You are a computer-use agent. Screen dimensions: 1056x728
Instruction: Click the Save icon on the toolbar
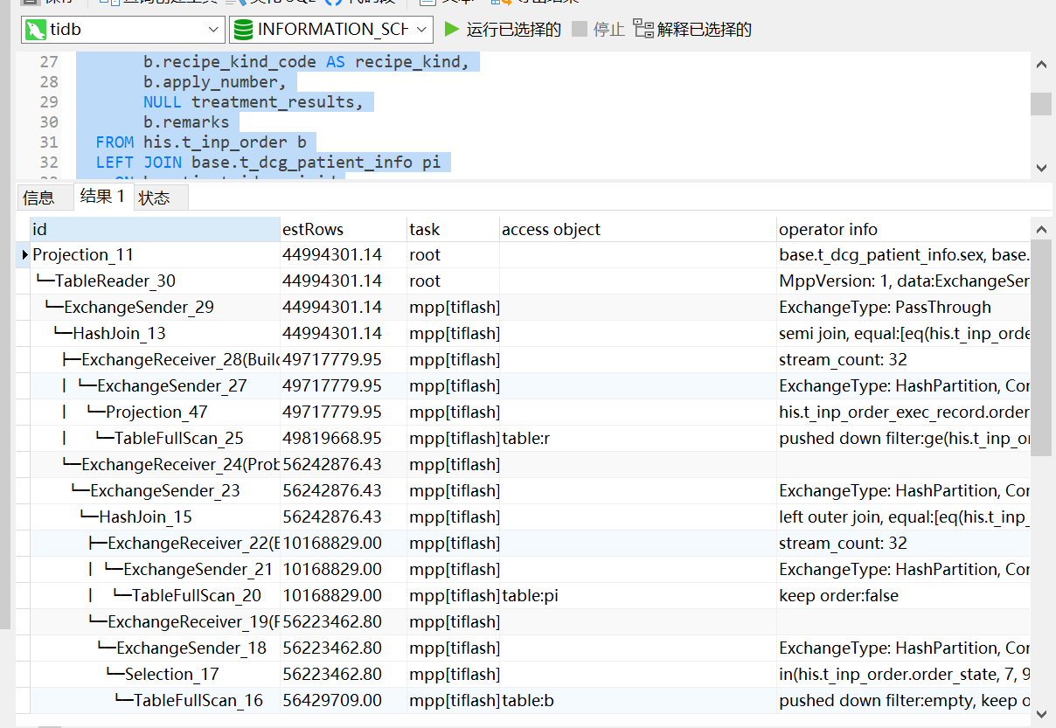point(31,3)
